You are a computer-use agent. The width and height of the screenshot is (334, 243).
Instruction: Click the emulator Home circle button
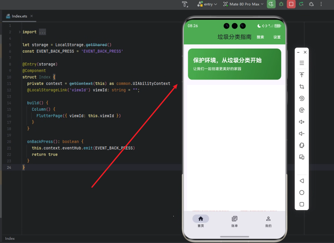click(302, 193)
